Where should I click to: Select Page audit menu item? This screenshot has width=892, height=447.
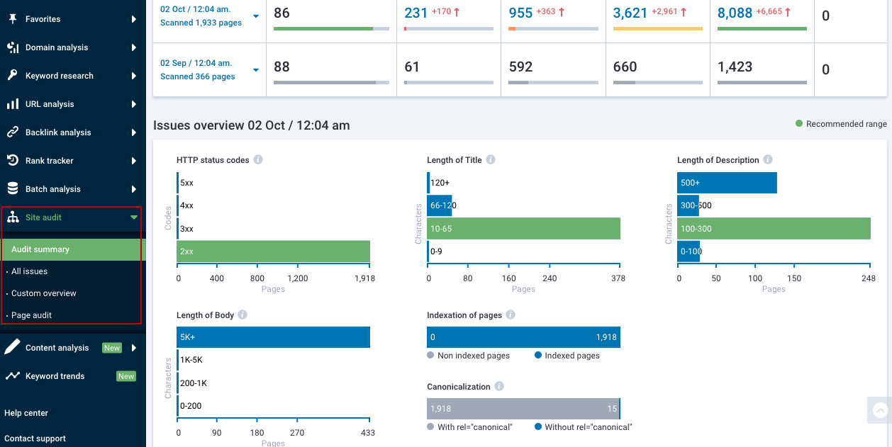(32, 315)
